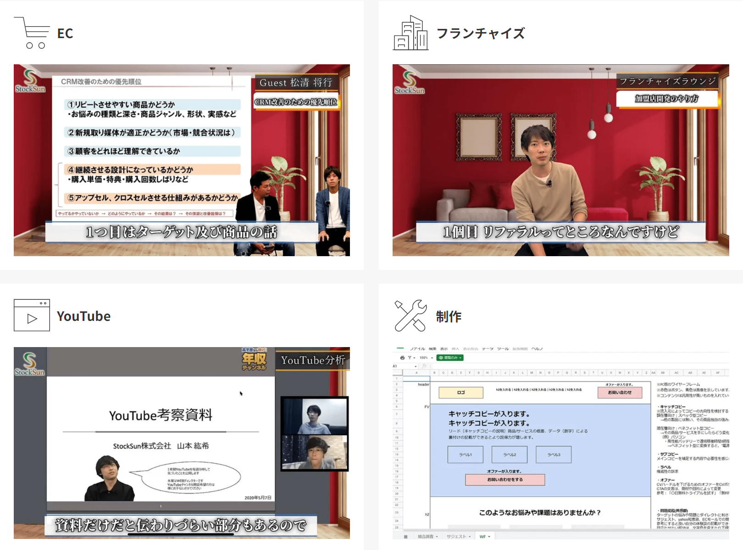Click the お問い合わせをする offer button
Viewport: 743px width, 550px height.
tap(505, 479)
